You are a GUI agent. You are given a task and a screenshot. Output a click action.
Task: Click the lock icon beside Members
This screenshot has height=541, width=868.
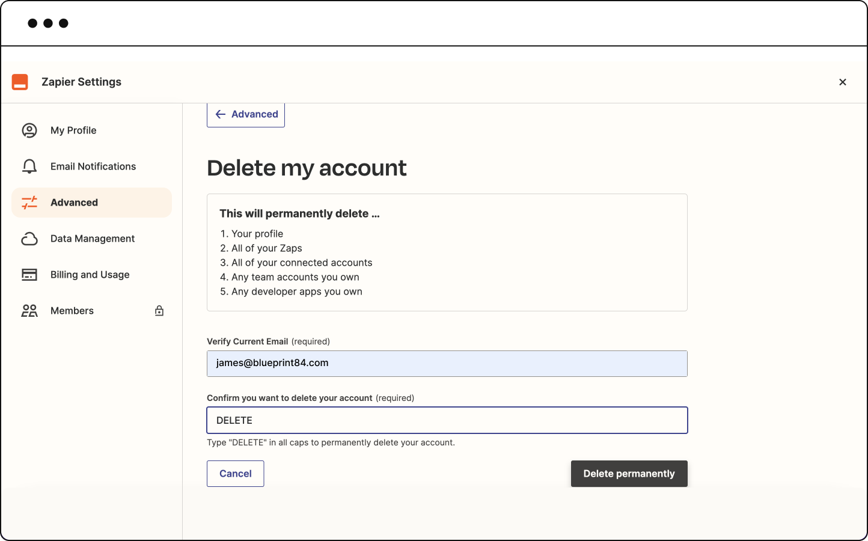click(159, 311)
